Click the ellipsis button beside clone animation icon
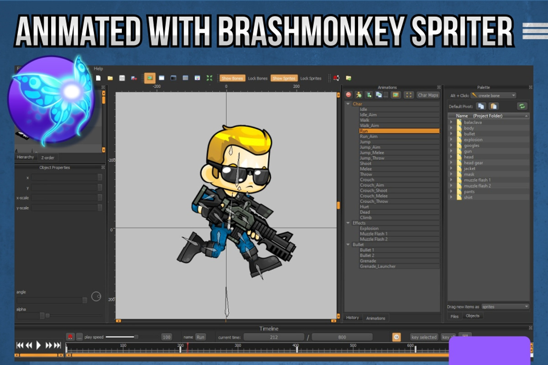This screenshot has height=365, width=548. click(386, 95)
